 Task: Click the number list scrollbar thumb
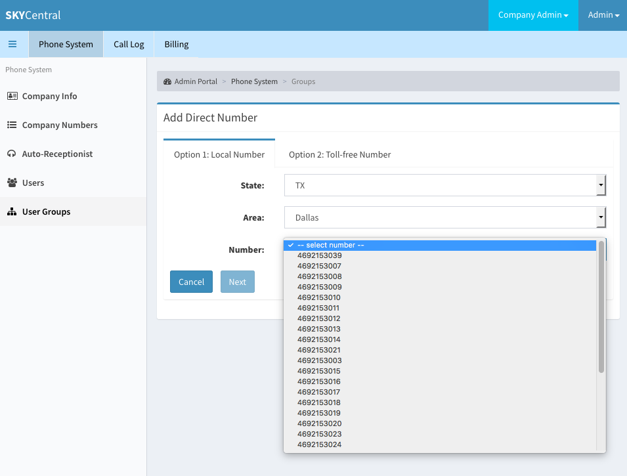(601, 307)
